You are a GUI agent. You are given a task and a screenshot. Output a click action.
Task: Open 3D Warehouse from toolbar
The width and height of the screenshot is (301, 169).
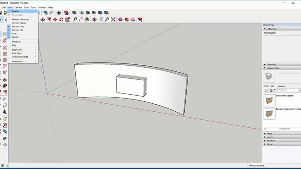[120, 19]
